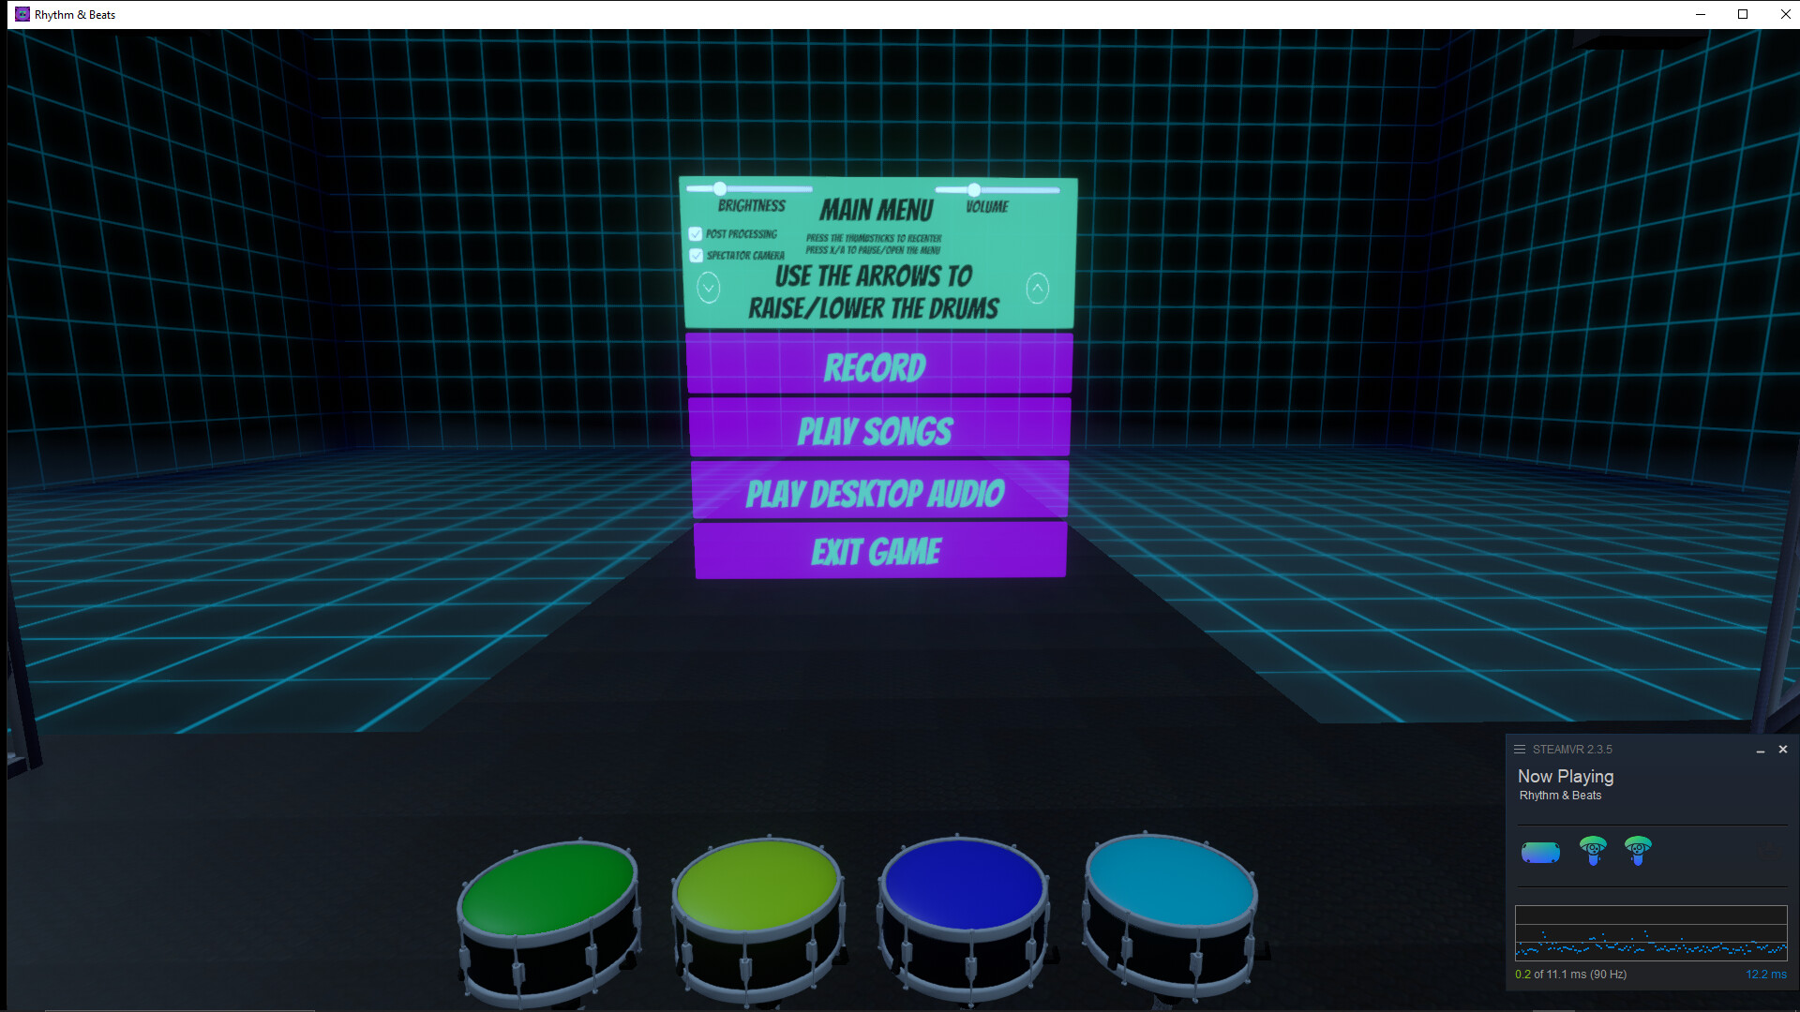Click the Volume slider handle
The height and width of the screenshot is (1012, 1800).
click(x=975, y=188)
